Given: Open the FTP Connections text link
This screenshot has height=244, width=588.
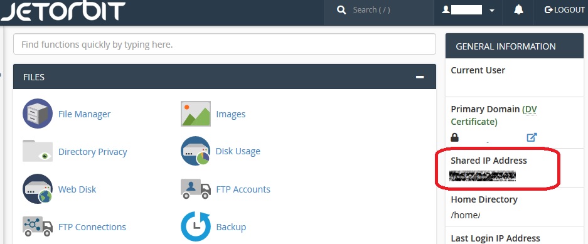Looking at the screenshot, I should (92, 227).
